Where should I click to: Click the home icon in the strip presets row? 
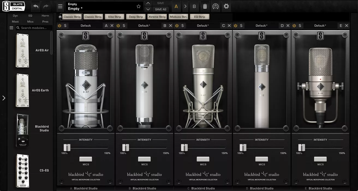point(60,17)
